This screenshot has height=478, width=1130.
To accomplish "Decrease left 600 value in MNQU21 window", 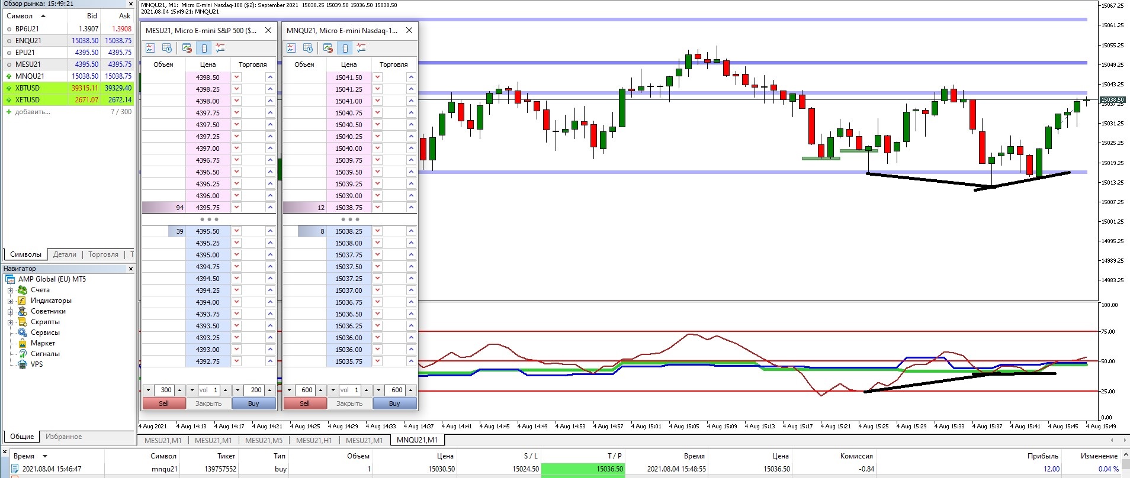I will click(x=289, y=390).
